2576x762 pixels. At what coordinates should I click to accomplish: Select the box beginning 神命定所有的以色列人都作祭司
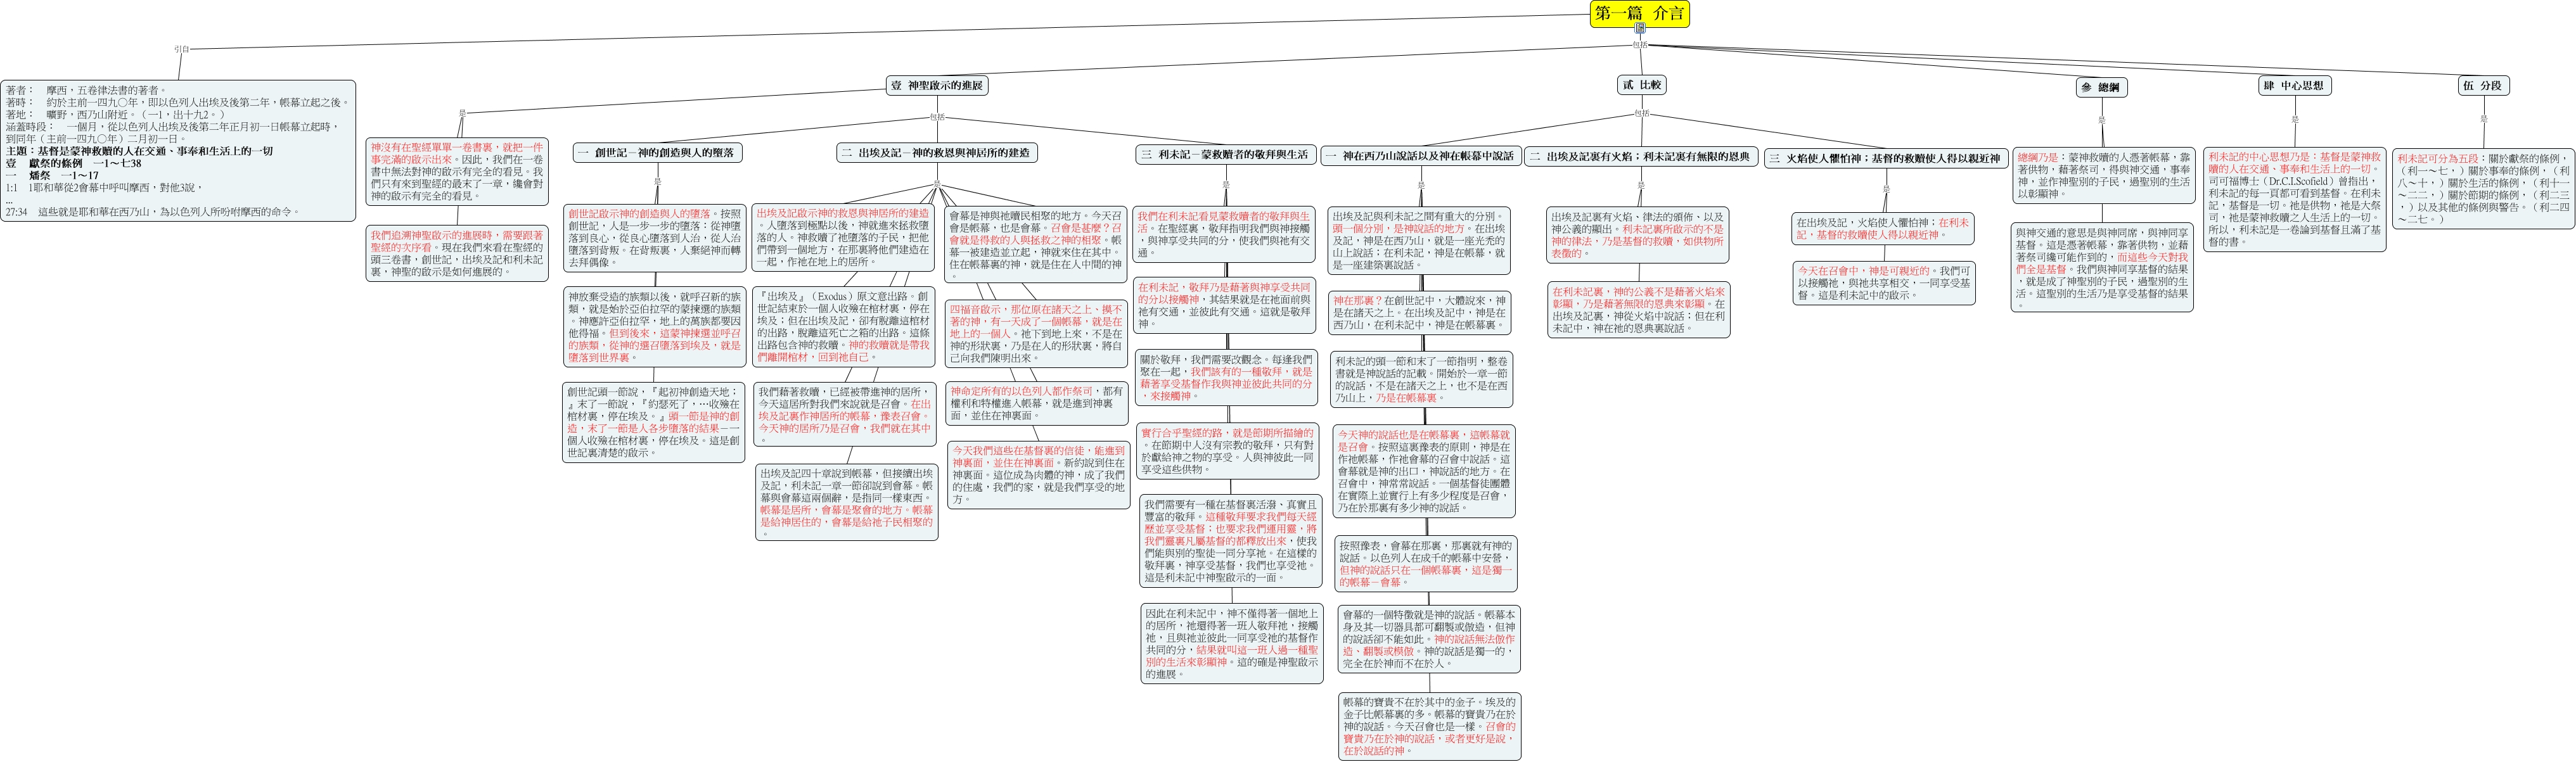pos(1036,403)
